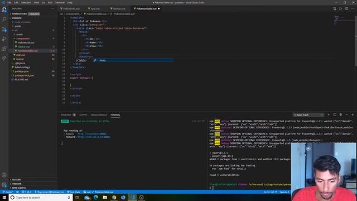Switch to the App.vue editor tab
This screenshot has width=357, height=201.
click(x=95, y=9)
